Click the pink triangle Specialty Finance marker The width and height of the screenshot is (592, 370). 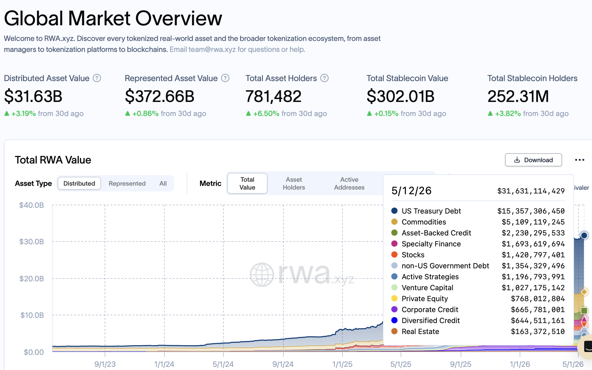pyautogui.click(x=584, y=319)
